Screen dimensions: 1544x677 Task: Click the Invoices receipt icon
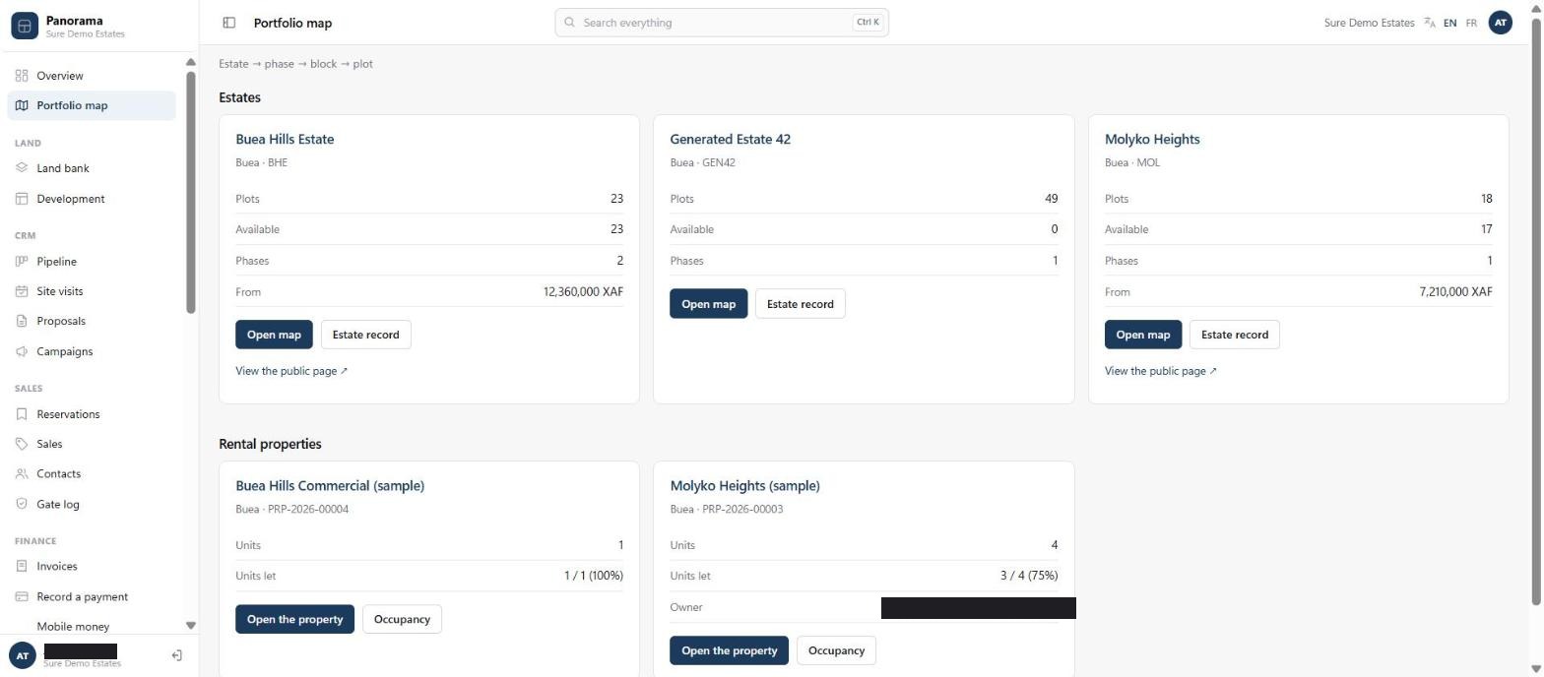click(22, 566)
